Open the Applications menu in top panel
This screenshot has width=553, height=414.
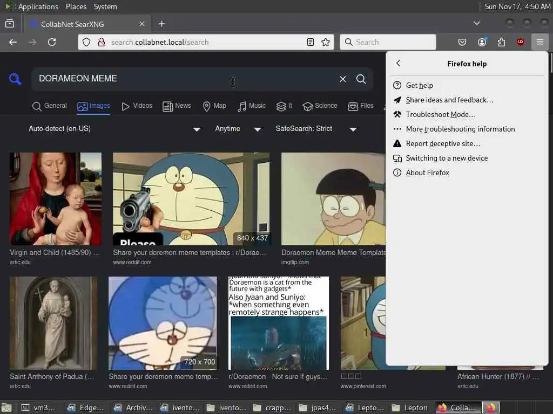[x=33, y=6]
